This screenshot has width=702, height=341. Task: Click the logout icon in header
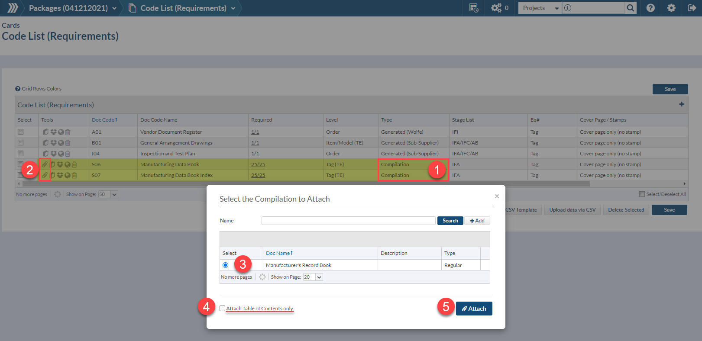(692, 8)
